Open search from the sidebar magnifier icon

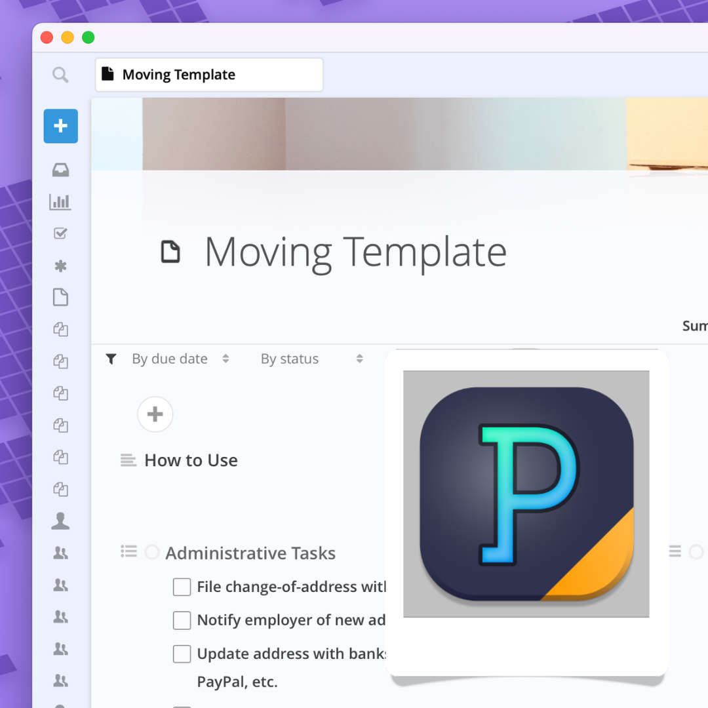(60, 75)
